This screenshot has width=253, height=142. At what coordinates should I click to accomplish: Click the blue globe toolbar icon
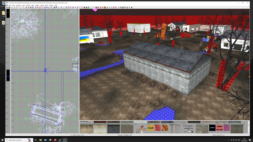54,7
